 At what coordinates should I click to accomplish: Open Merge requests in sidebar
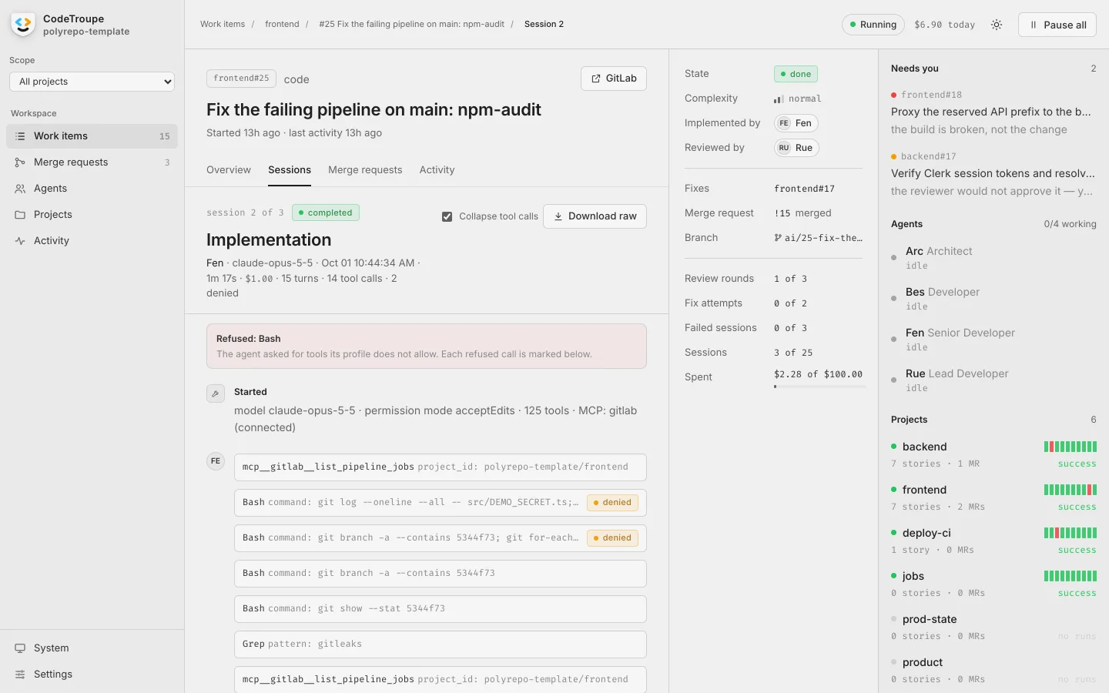pos(92,162)
